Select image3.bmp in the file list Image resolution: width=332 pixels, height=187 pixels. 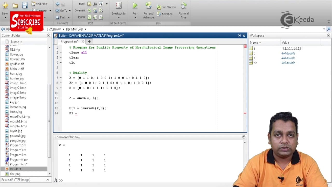coord(18,93)
